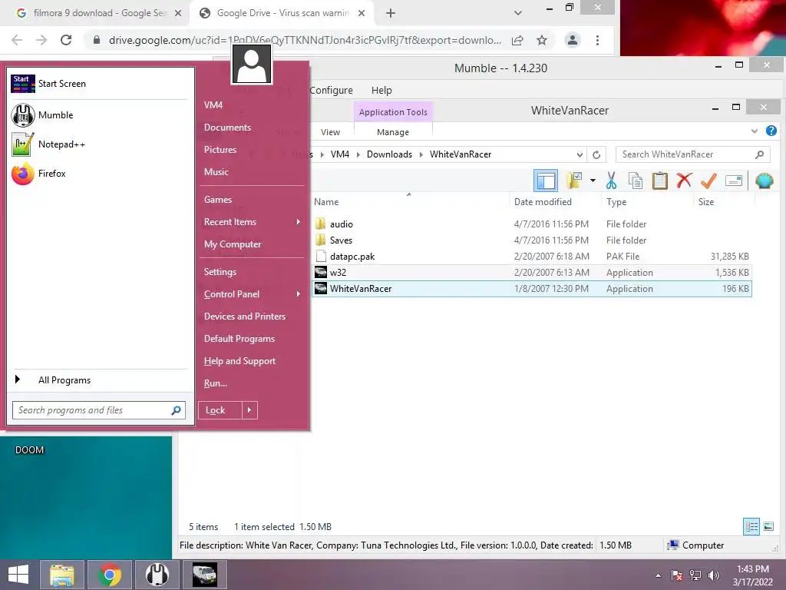Expand the Control Panel submenu arrow

point(299,294)
